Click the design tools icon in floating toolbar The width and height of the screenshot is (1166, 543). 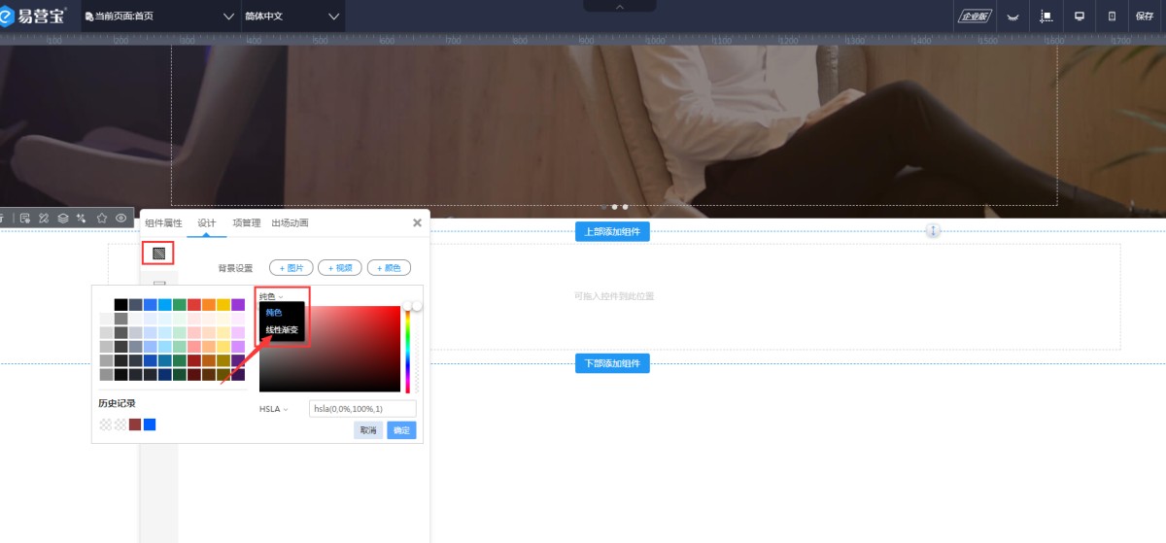coord(44,218)
